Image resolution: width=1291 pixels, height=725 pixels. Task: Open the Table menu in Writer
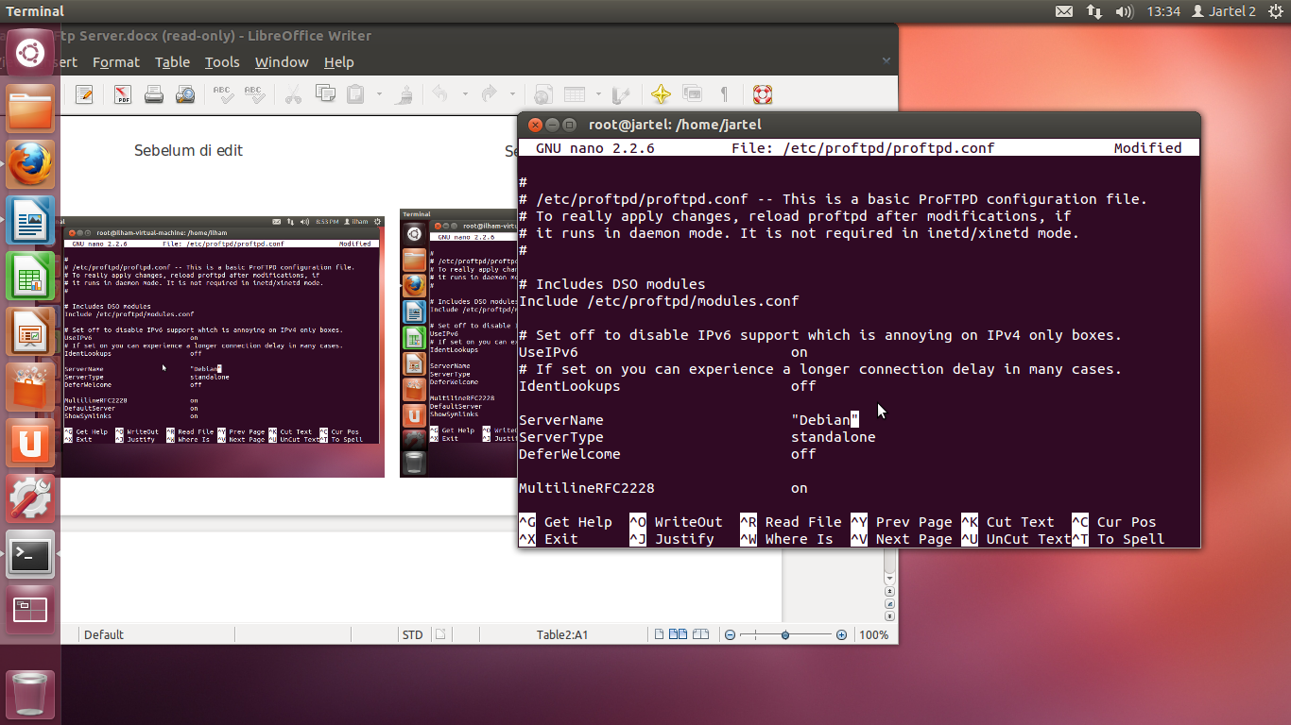point(172,62)
